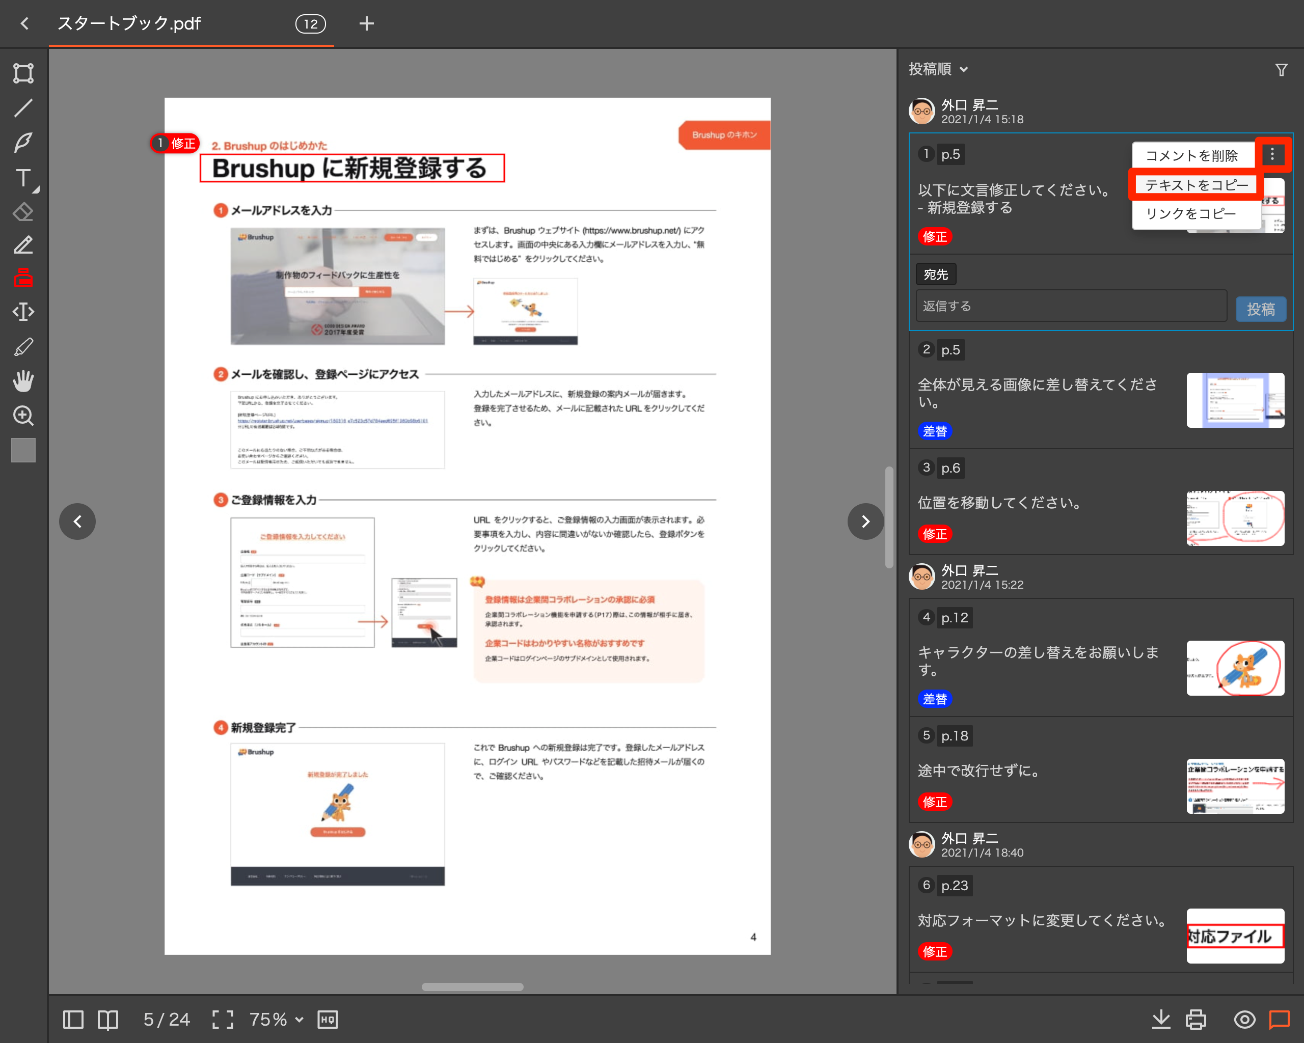Select the rectangle frame tool

(x=23, y=73)
